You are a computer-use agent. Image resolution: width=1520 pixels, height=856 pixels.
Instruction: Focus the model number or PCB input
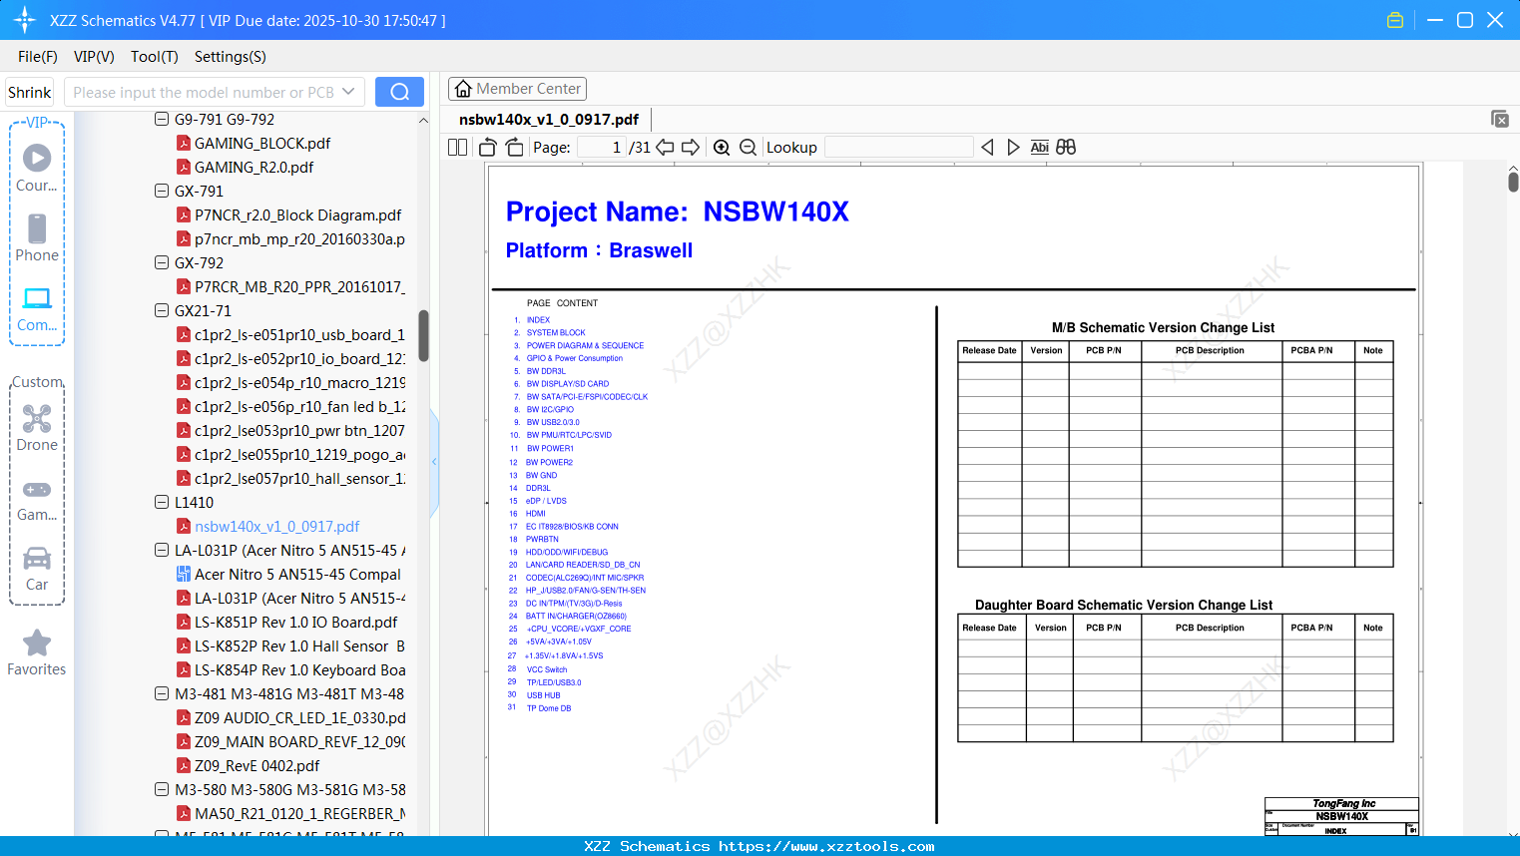(205, 92)
